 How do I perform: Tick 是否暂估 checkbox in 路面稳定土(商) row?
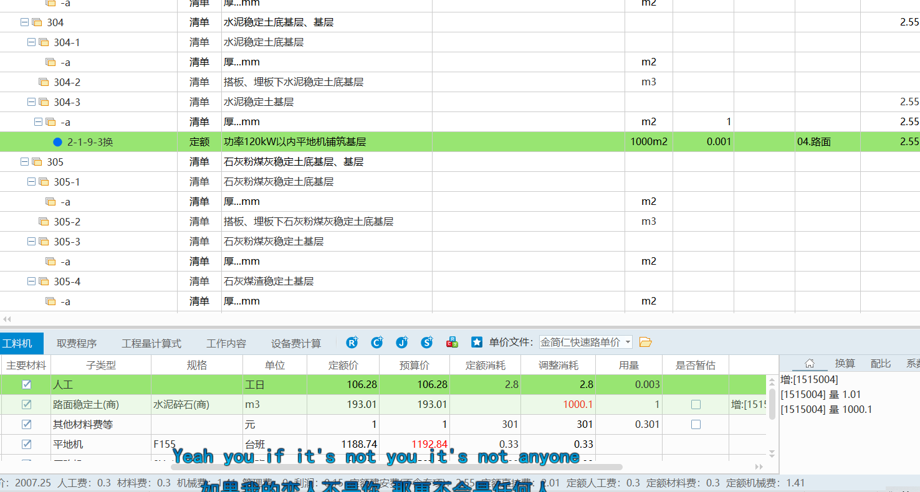[696, 404]
